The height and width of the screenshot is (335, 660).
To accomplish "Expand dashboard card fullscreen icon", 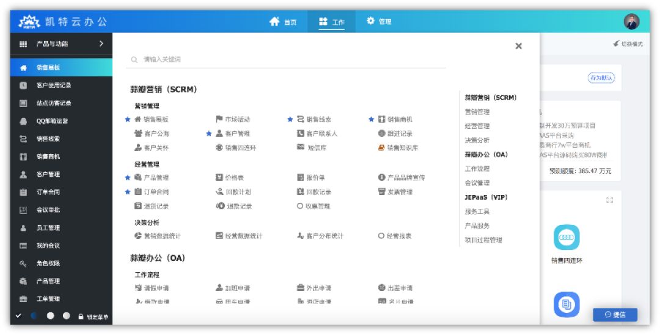I will click(609, 201).
